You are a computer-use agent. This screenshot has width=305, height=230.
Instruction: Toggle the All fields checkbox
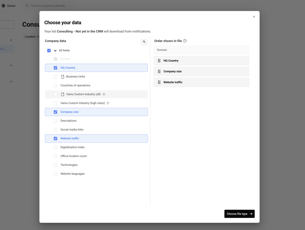pos(49,50)
